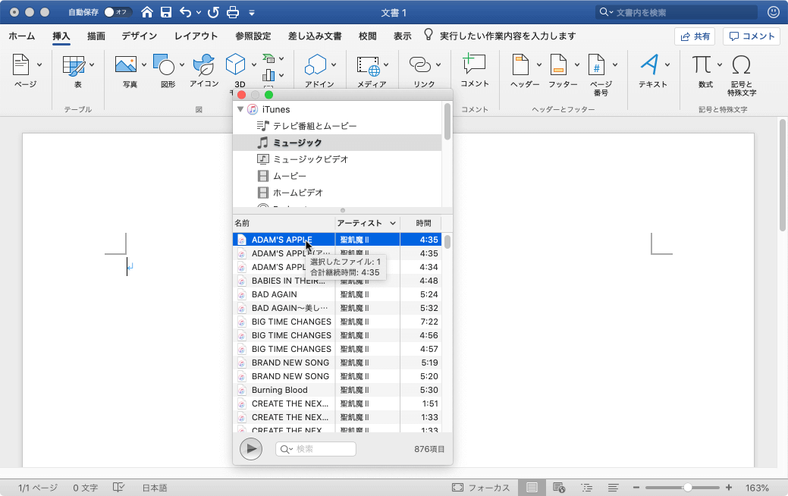Click コメント button at top right

(x=752, y=36)
